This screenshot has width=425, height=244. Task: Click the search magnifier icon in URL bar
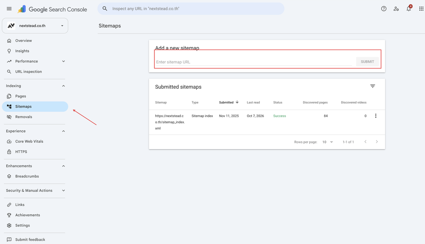(105, 9)
